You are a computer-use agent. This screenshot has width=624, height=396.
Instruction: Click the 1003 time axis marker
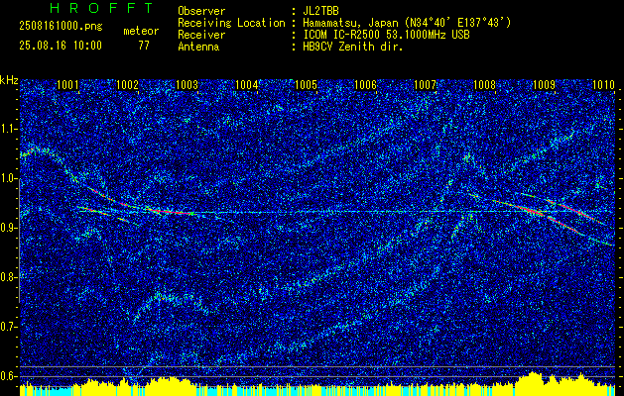coord(187,85)
